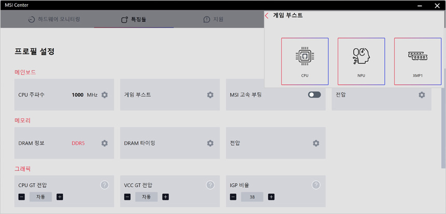Show help for IGP 비율
446x214 pixels.
tap(316, 185)
